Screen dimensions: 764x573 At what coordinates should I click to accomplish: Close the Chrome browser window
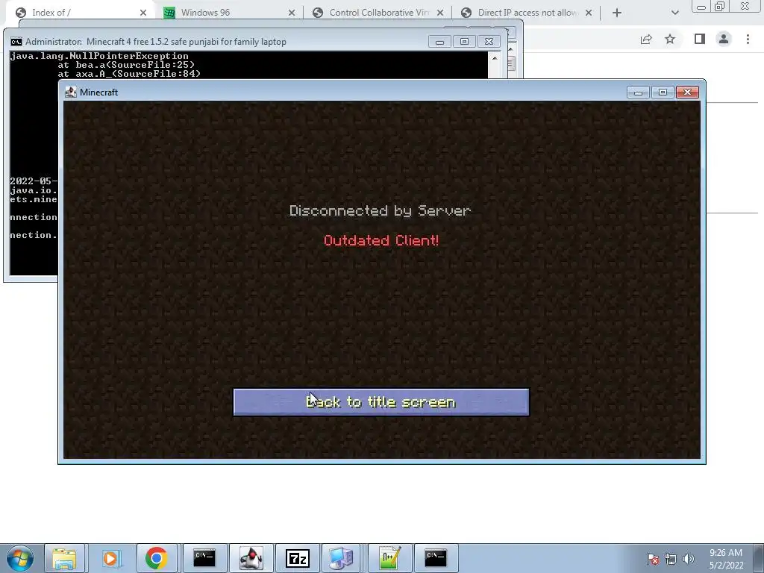coord(745,6)
